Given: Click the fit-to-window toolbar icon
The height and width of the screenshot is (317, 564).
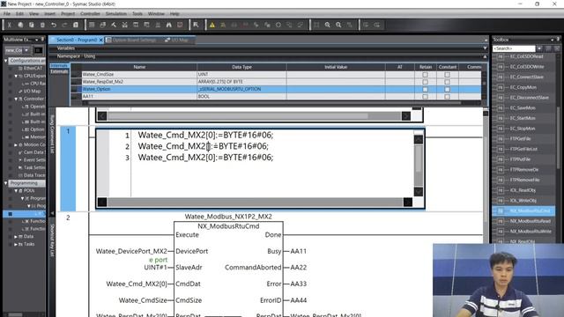Looking at the screenshot, I should [316, 25].
